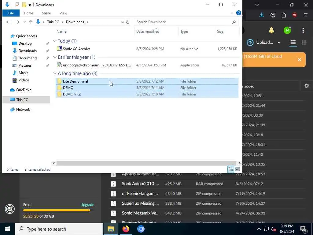Open the green N avatar account menu

pos(287,30)
